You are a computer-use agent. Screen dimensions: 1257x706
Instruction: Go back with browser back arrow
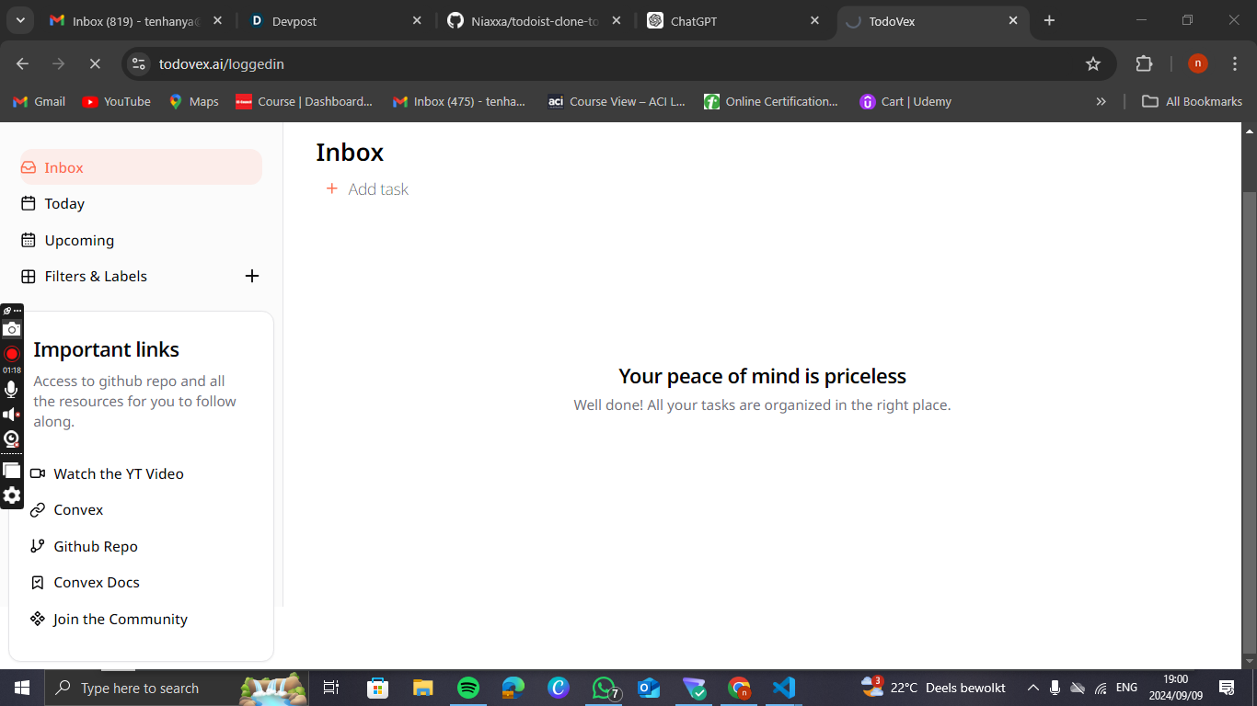click(x=23, y=63)
